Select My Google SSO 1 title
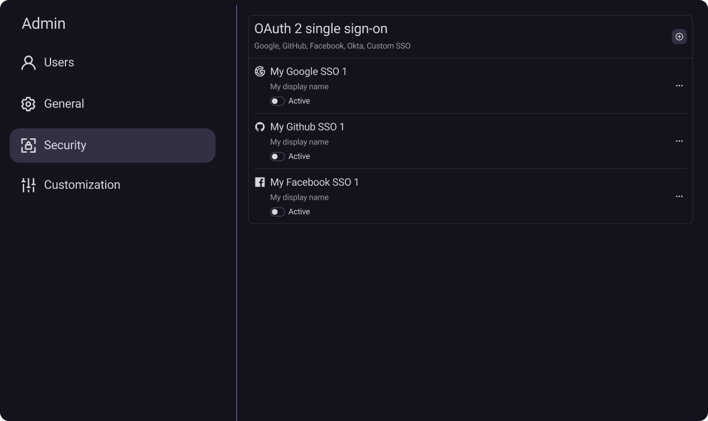Screen dimensions: 708x421 tap(308, 72)
